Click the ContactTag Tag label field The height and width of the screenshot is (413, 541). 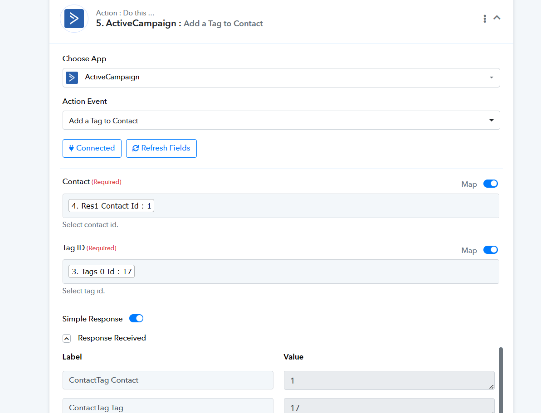(x=168, y=406)
